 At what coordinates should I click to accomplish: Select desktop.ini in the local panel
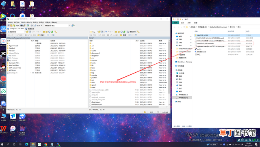(13, 73)
